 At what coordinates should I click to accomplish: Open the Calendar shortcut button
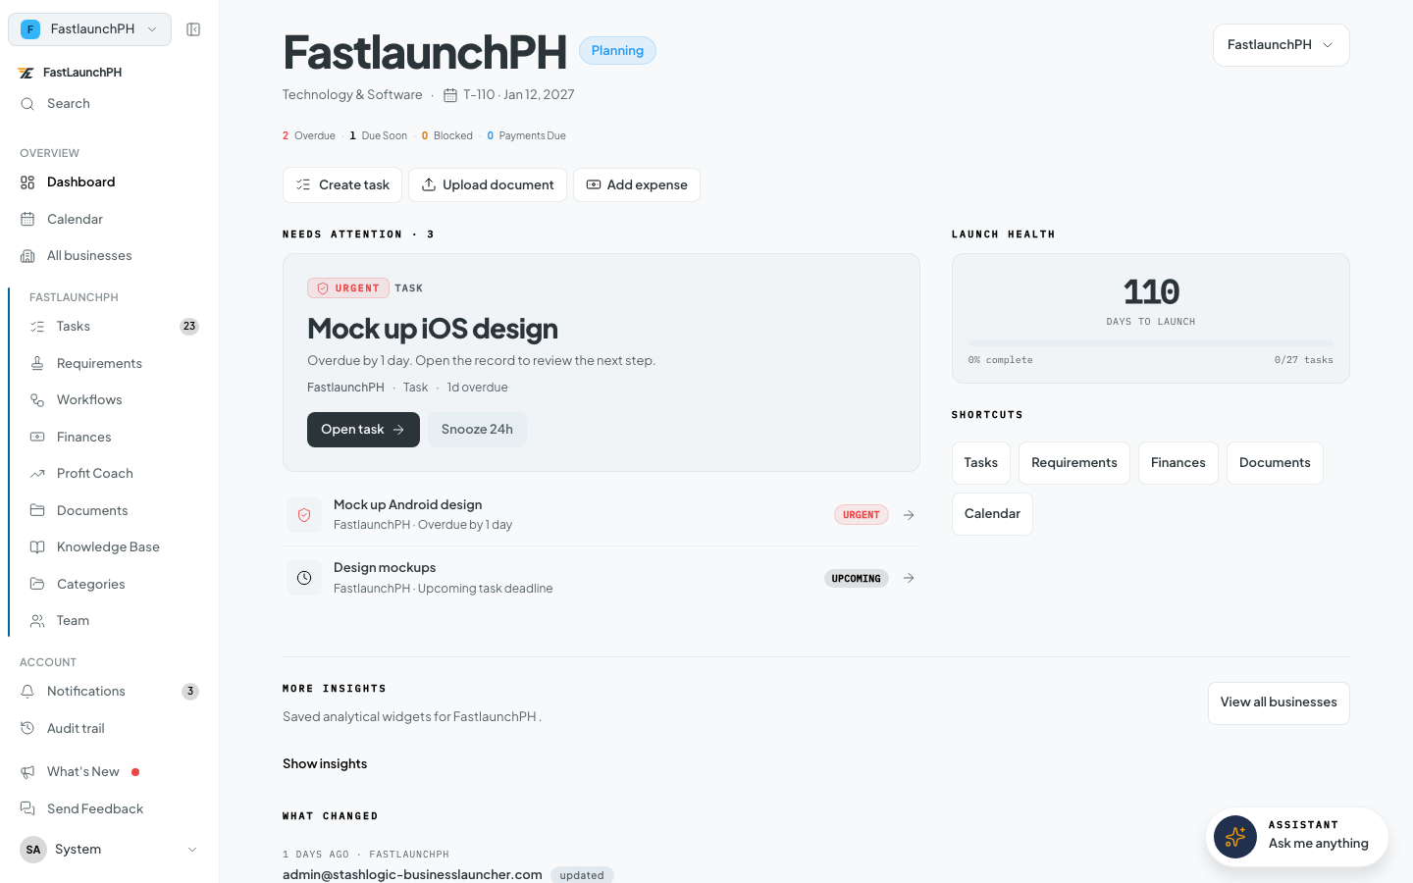(x=992, y=514)
